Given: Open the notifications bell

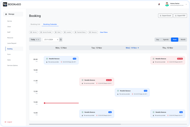Looking at the screenshot, I should coord(159,4).
